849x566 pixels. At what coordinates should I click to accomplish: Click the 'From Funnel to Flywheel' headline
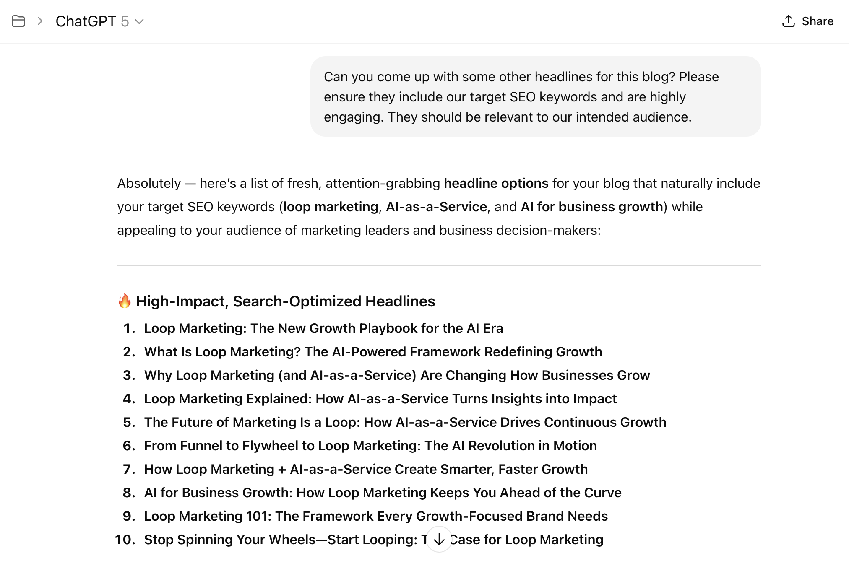click(x=370, y=446)
